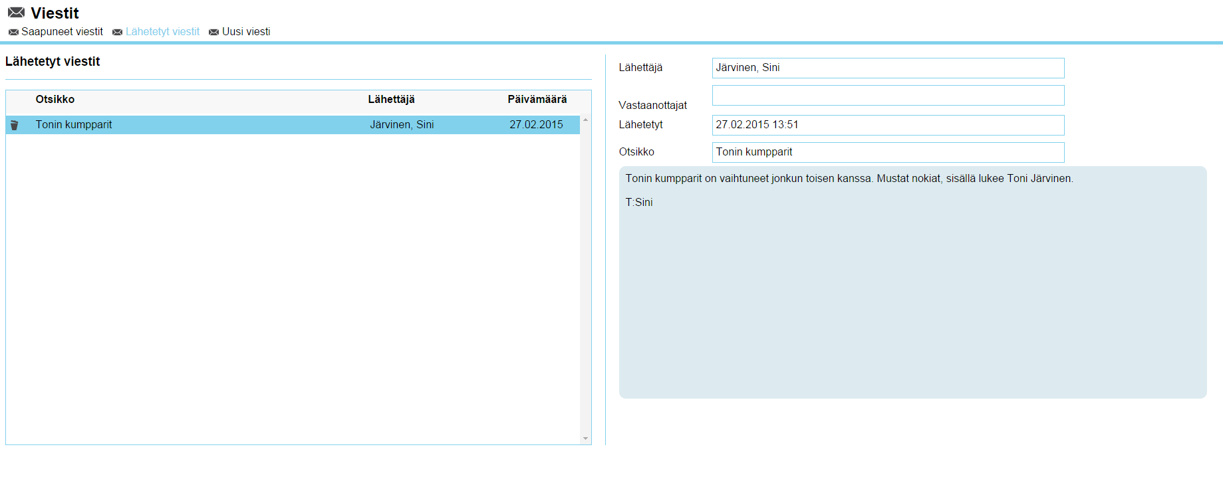This screenshot has width=1223, height=485.
Task: Click the message body text about Tonin kumpparit
Action: point(849,178)
